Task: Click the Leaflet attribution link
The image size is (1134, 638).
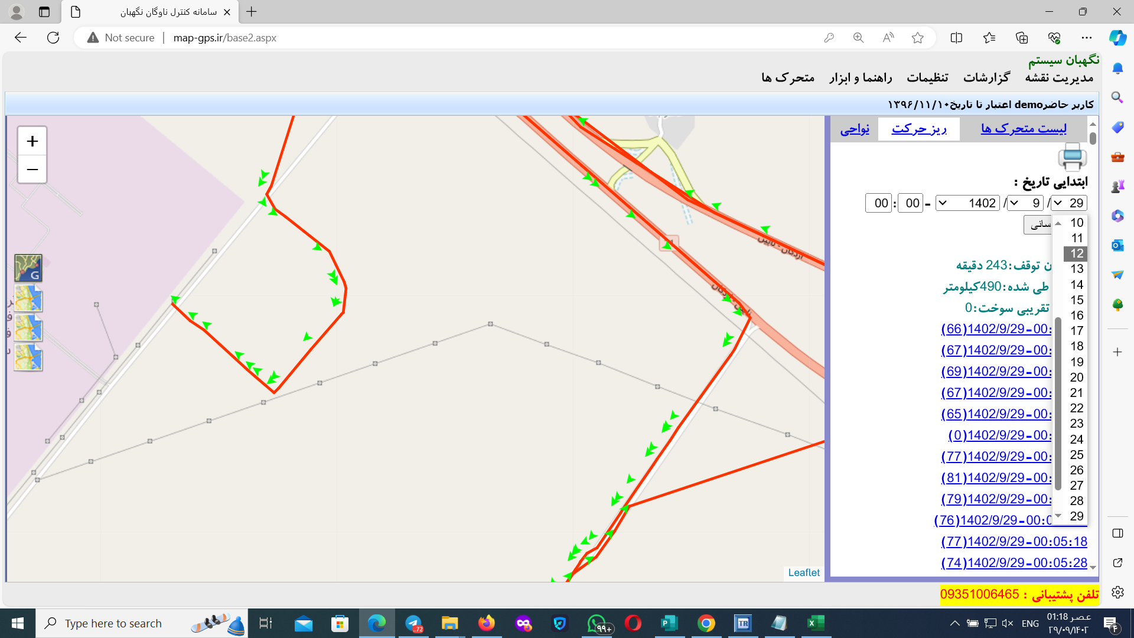Action: click(x=804, y=572)
